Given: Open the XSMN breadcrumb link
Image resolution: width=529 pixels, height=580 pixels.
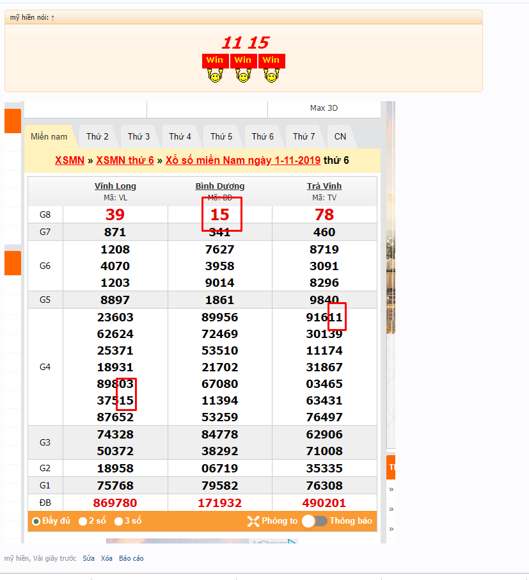Looking at the screenshot, I should pos(70,160).
